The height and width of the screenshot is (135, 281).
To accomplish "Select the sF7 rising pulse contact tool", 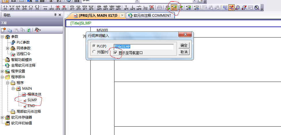I will tap(72, 7).
